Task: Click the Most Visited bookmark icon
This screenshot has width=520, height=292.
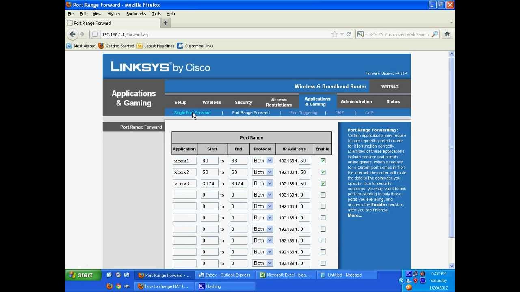Action: tap(69, 46)
